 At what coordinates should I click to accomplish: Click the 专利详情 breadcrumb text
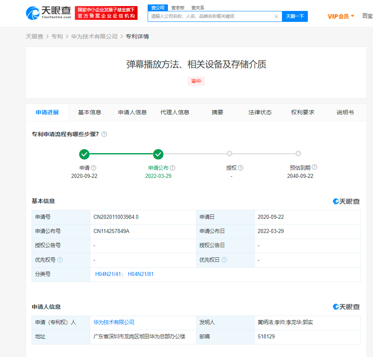(137, 36)
